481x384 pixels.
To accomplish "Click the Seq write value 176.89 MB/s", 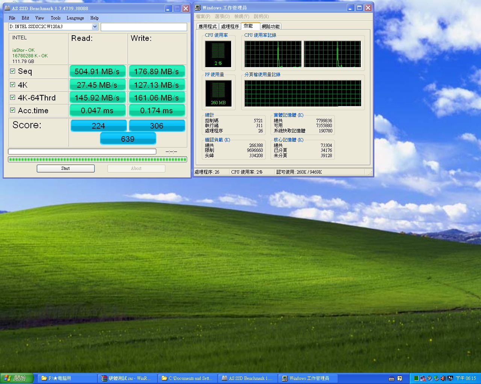I will (156, 71).
